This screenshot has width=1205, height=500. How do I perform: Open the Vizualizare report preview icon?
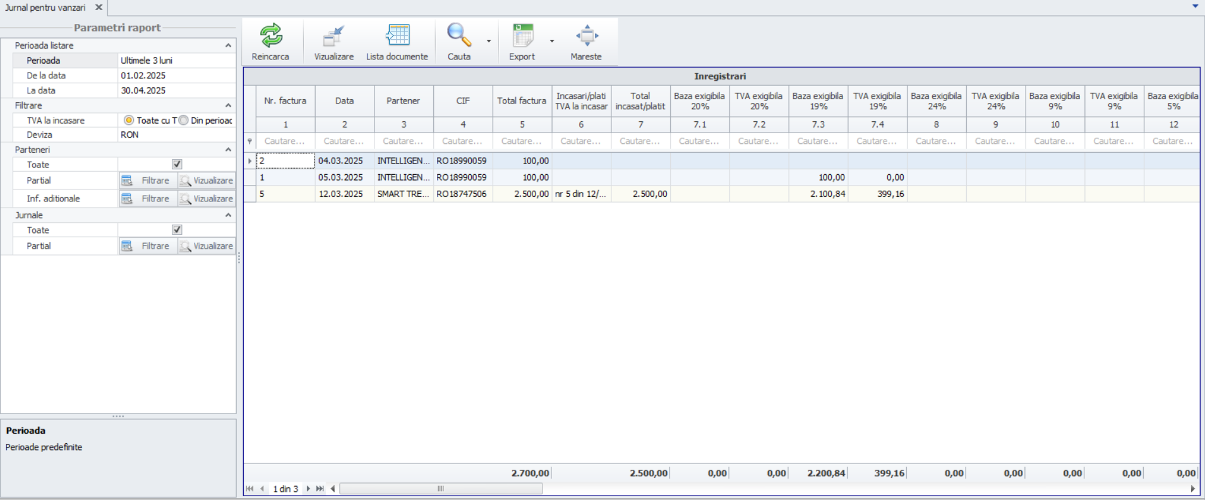point(333,36)
